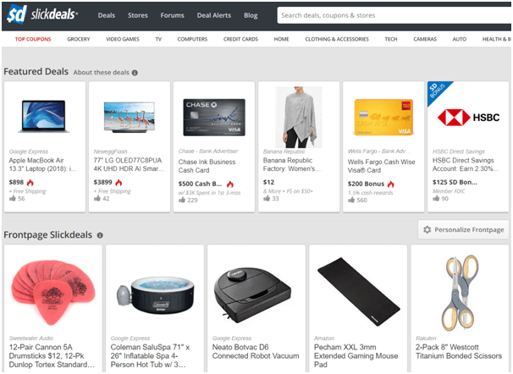
Task: Click the fire icon next to $898
Action: (30, 183)
